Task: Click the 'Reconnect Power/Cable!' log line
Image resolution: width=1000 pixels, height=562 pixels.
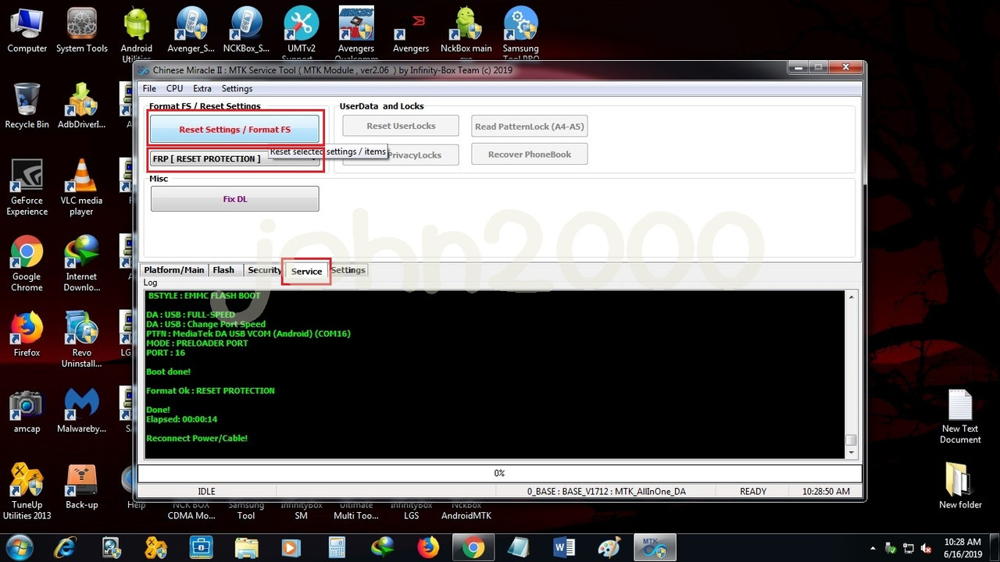Action: click(197, 438)
